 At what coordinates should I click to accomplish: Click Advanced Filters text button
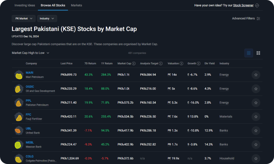[243, 18]
